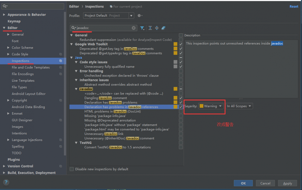Screen dimensions: 302x190
Task: Enable 'Disable new inspections by default'
Action: point(72,169)
